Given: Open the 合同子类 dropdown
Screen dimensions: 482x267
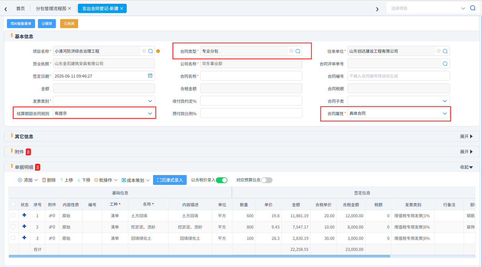Looking at the screenshot, I should [x=398, y=101].
